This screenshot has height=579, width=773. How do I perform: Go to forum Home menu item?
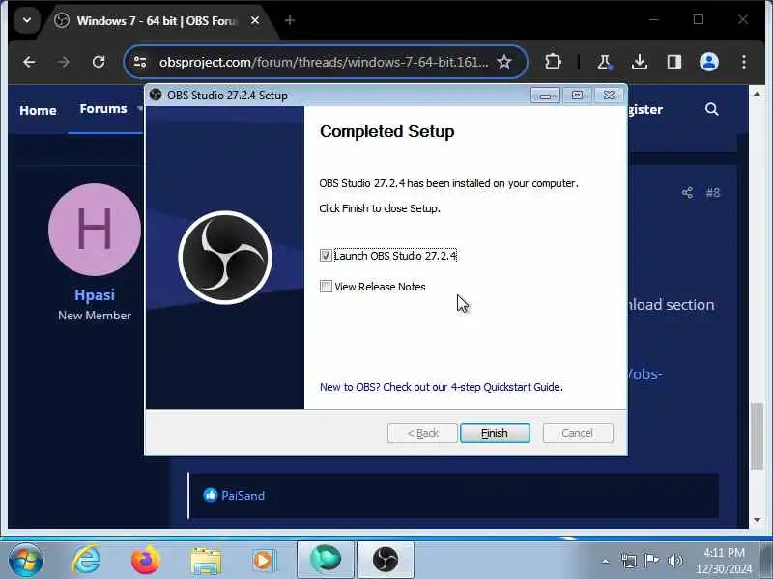click(38, 110)
